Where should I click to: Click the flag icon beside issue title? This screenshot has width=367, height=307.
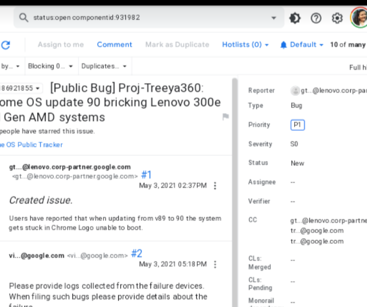pos(225,117)
